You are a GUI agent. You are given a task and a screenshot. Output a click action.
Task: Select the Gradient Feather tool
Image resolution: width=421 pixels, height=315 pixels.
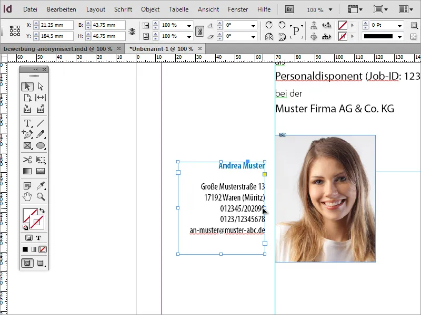(x=41, y=171)
